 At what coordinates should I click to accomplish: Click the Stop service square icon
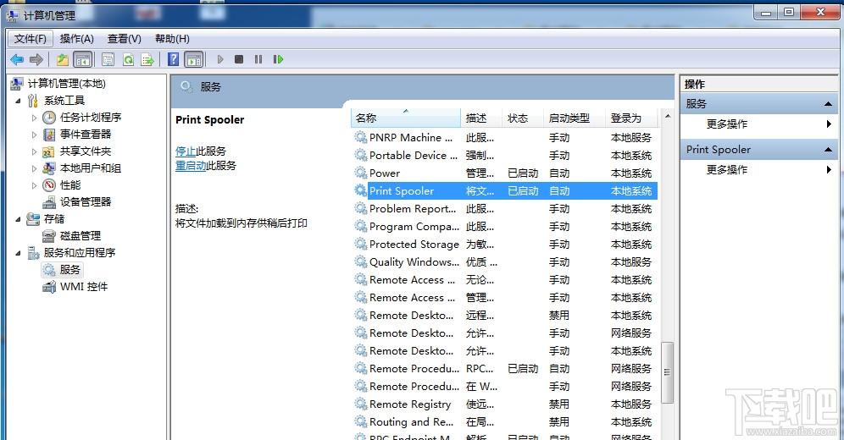pos(239,59)
